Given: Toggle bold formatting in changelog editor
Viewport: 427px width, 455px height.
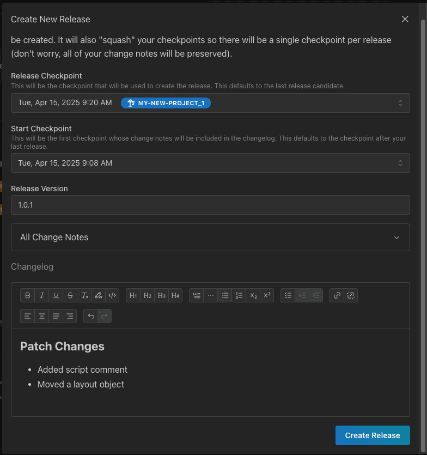Looking at the screenshot, I should coord(28,295).
